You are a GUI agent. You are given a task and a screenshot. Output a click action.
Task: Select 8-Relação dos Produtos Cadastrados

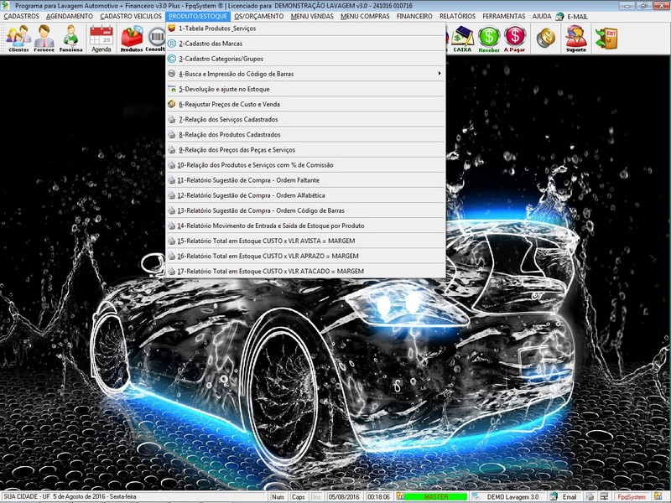coord(305,135)
